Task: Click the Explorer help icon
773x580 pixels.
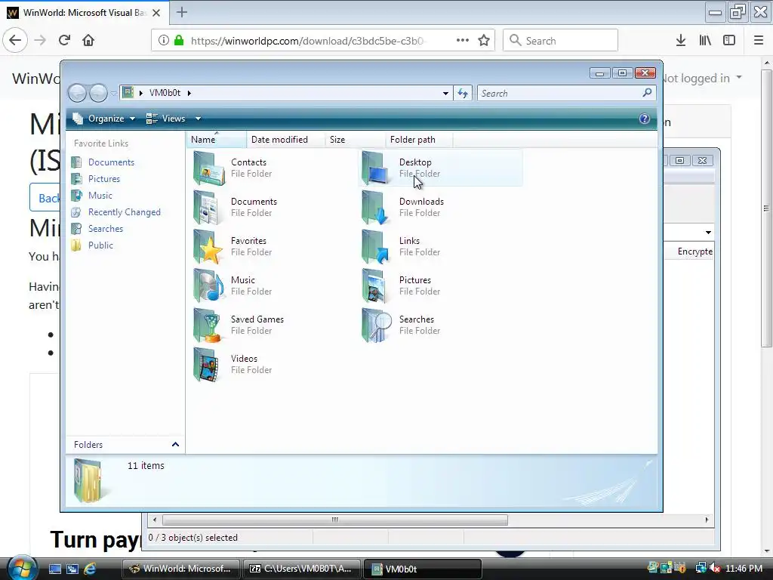Action: [644, 119]
